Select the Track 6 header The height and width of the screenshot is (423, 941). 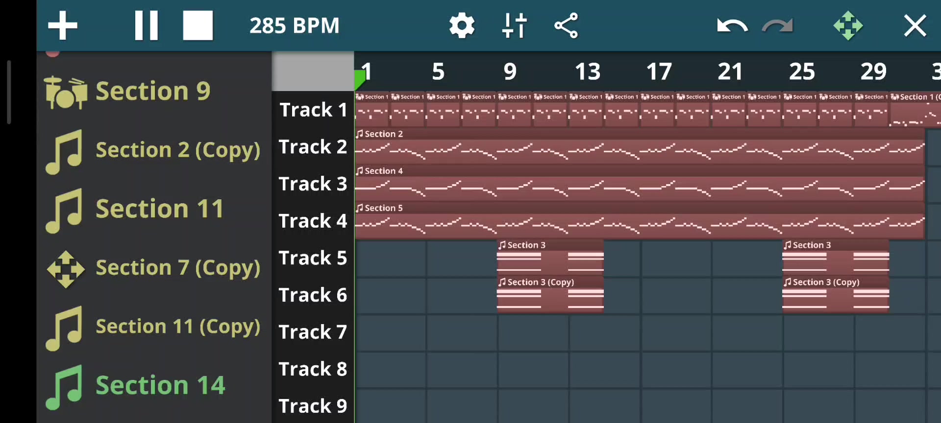[313, 295]
